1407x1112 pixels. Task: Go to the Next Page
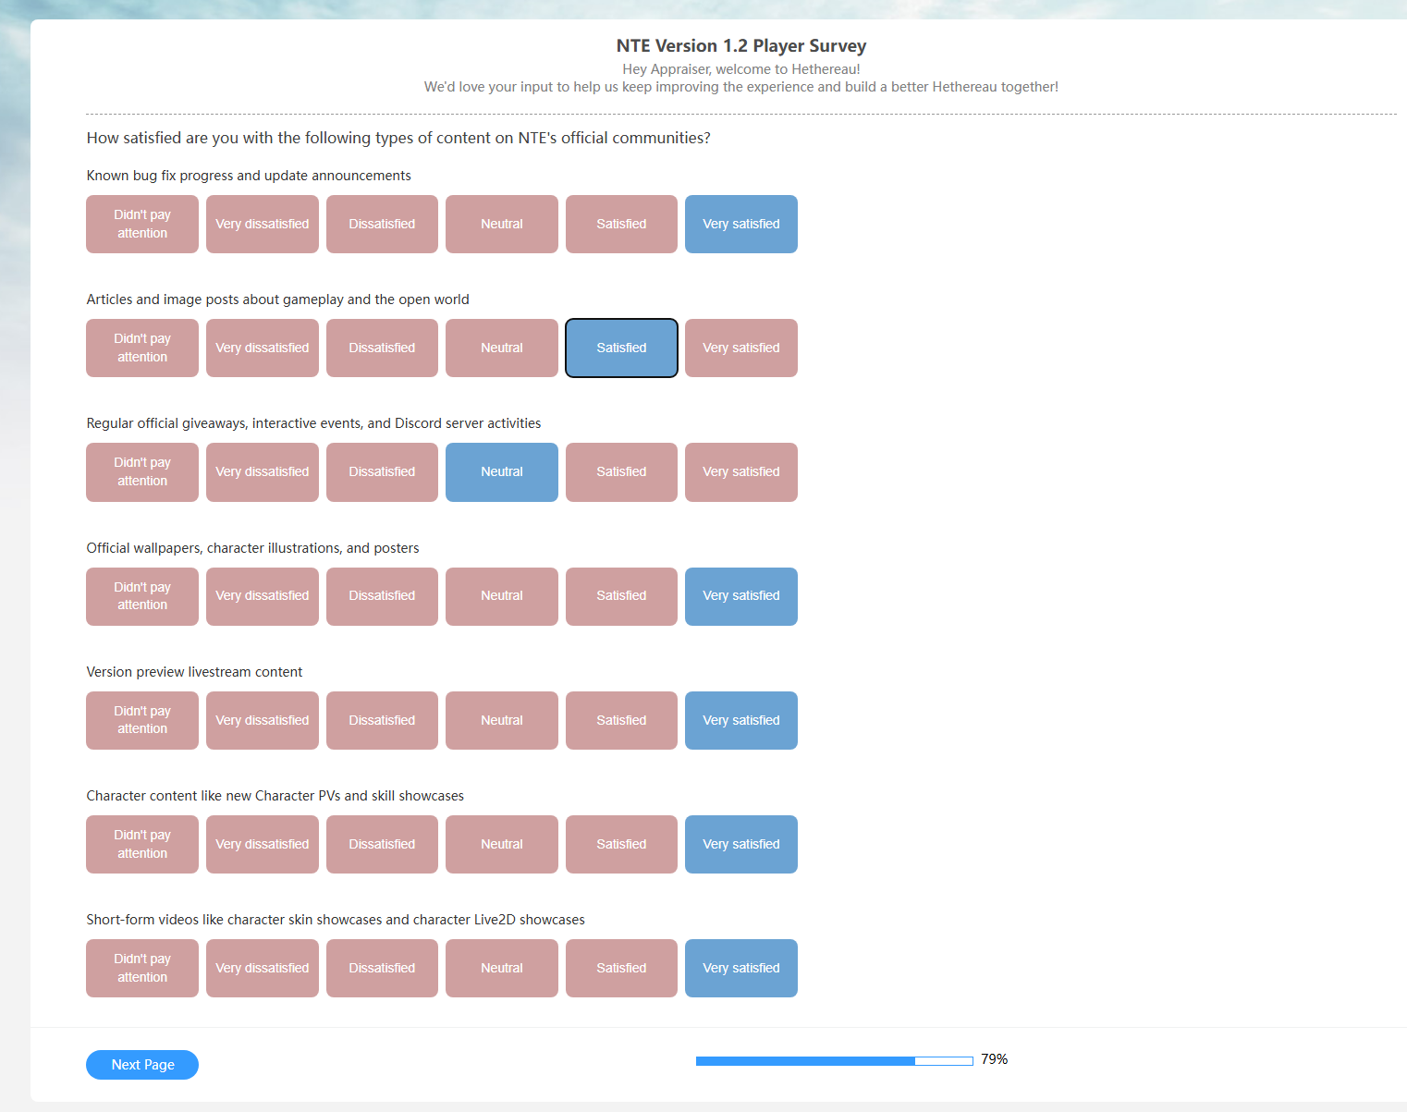(x=142, y=1065)
